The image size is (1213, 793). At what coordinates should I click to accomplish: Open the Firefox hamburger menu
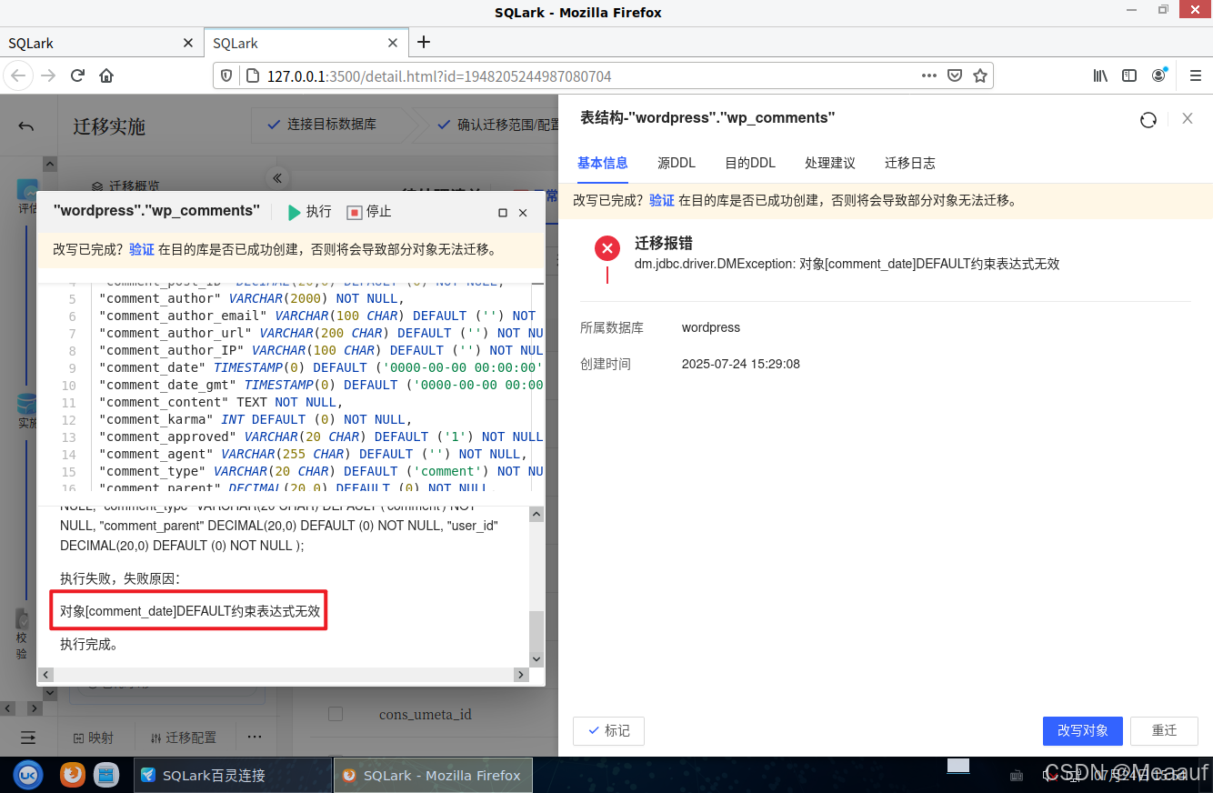(1195, 75)
